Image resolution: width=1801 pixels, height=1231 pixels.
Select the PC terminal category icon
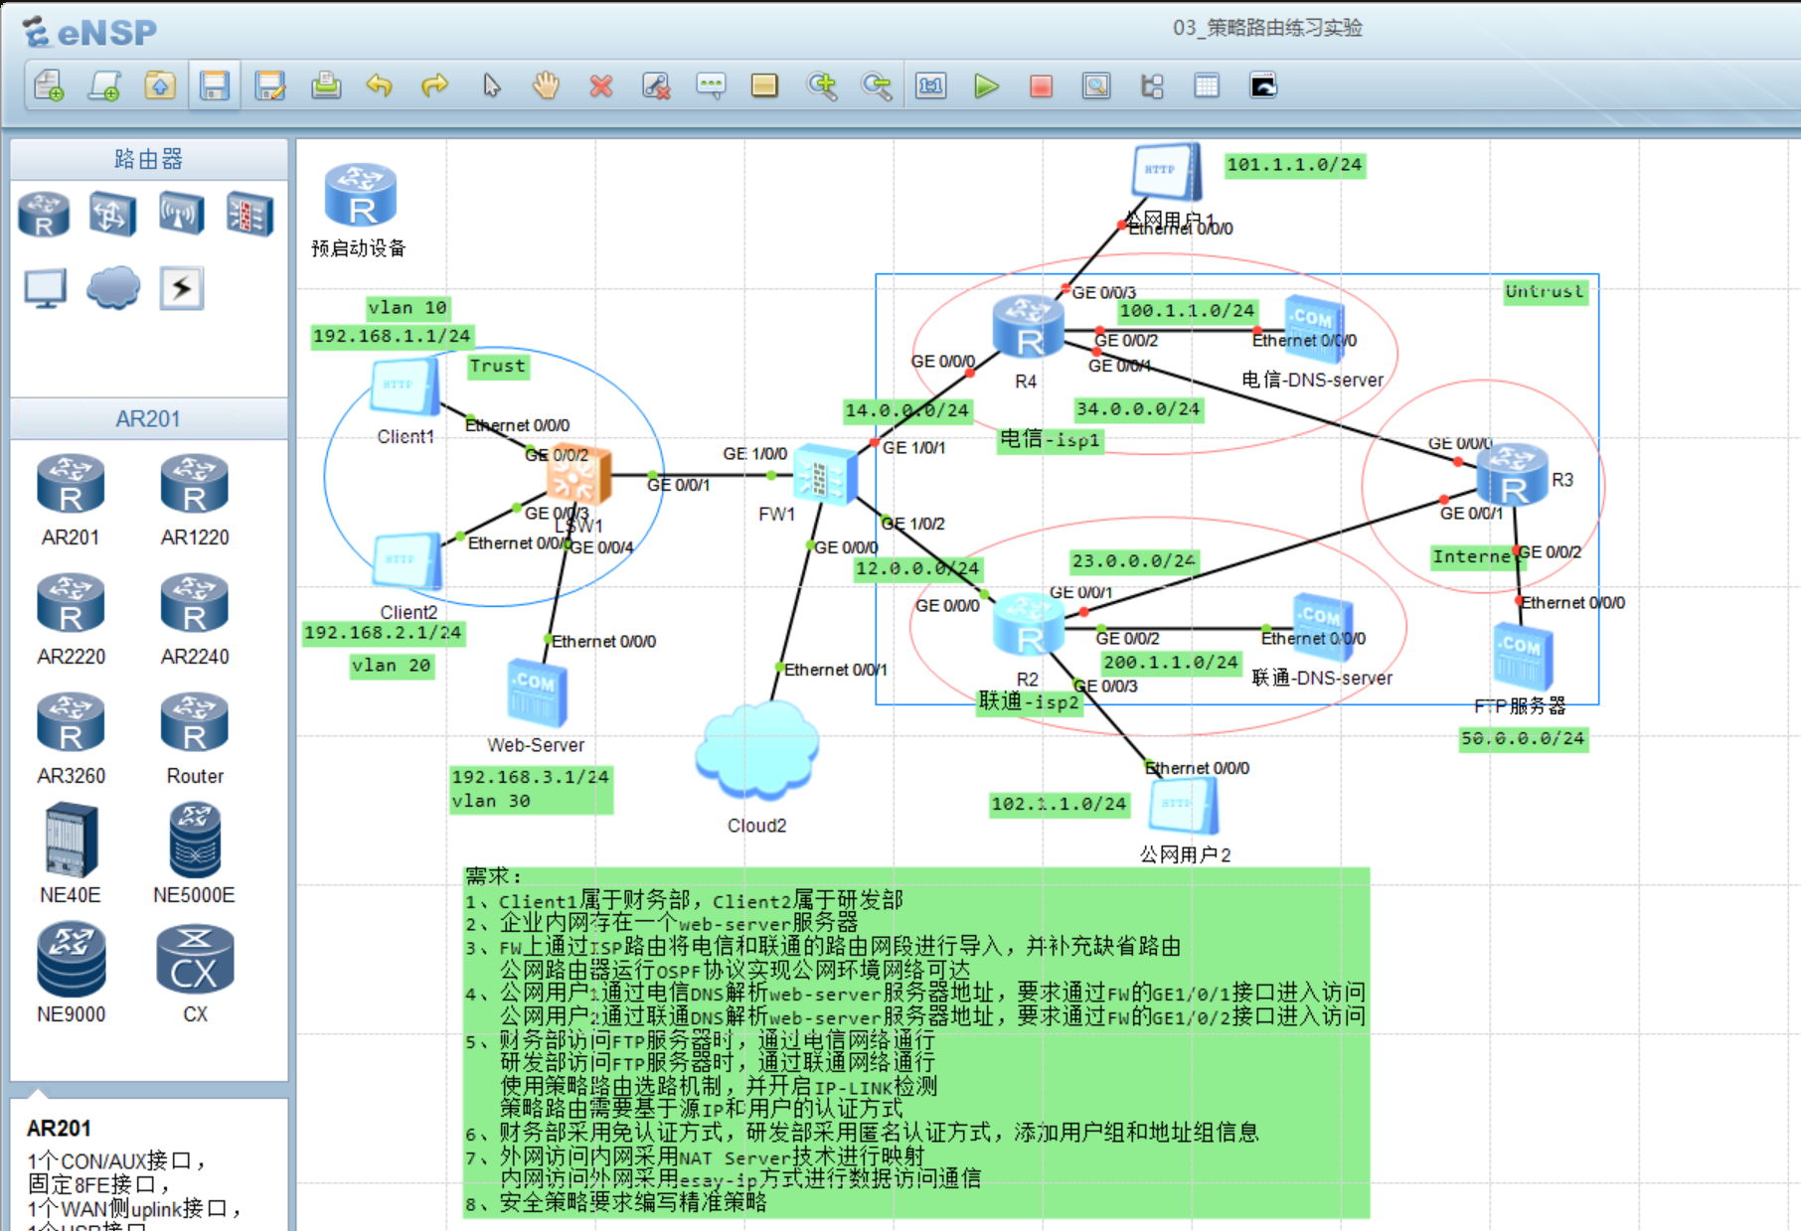click(45, 288)
